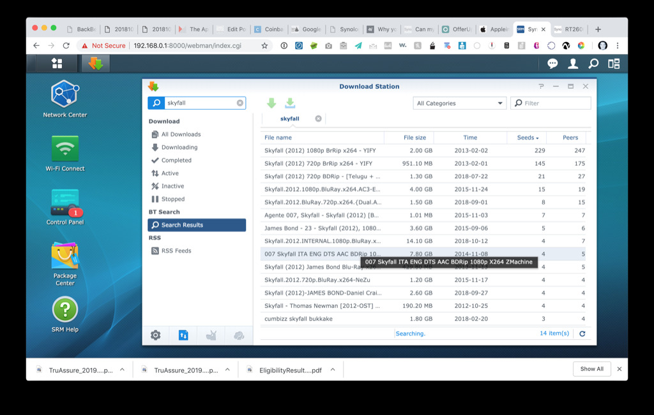Sort by Seeds column header
This screenshot has width=654, height=415.
528,137
